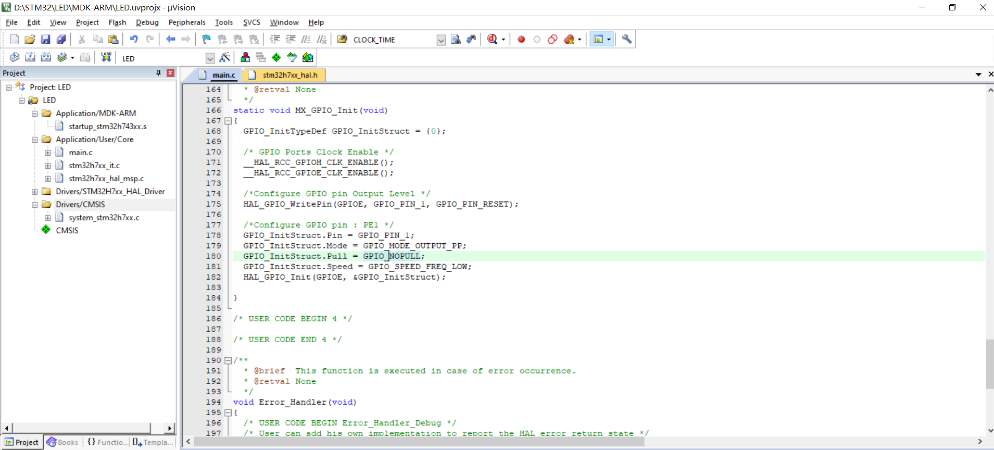Click the Project panel right scroll arrow
Screen dimensions: 994x450
click(x=169, y=428)
